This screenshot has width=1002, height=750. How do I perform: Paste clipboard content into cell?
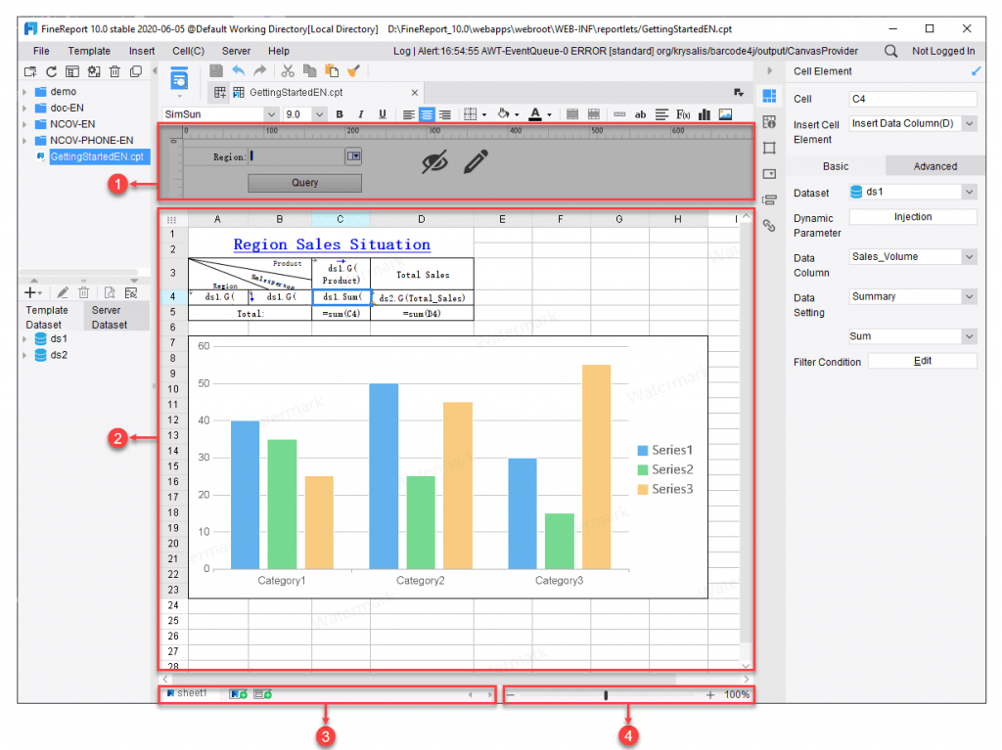332,71
